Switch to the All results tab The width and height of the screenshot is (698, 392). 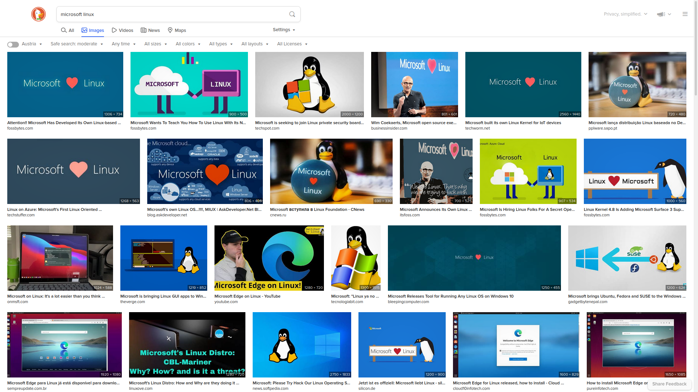68,30
